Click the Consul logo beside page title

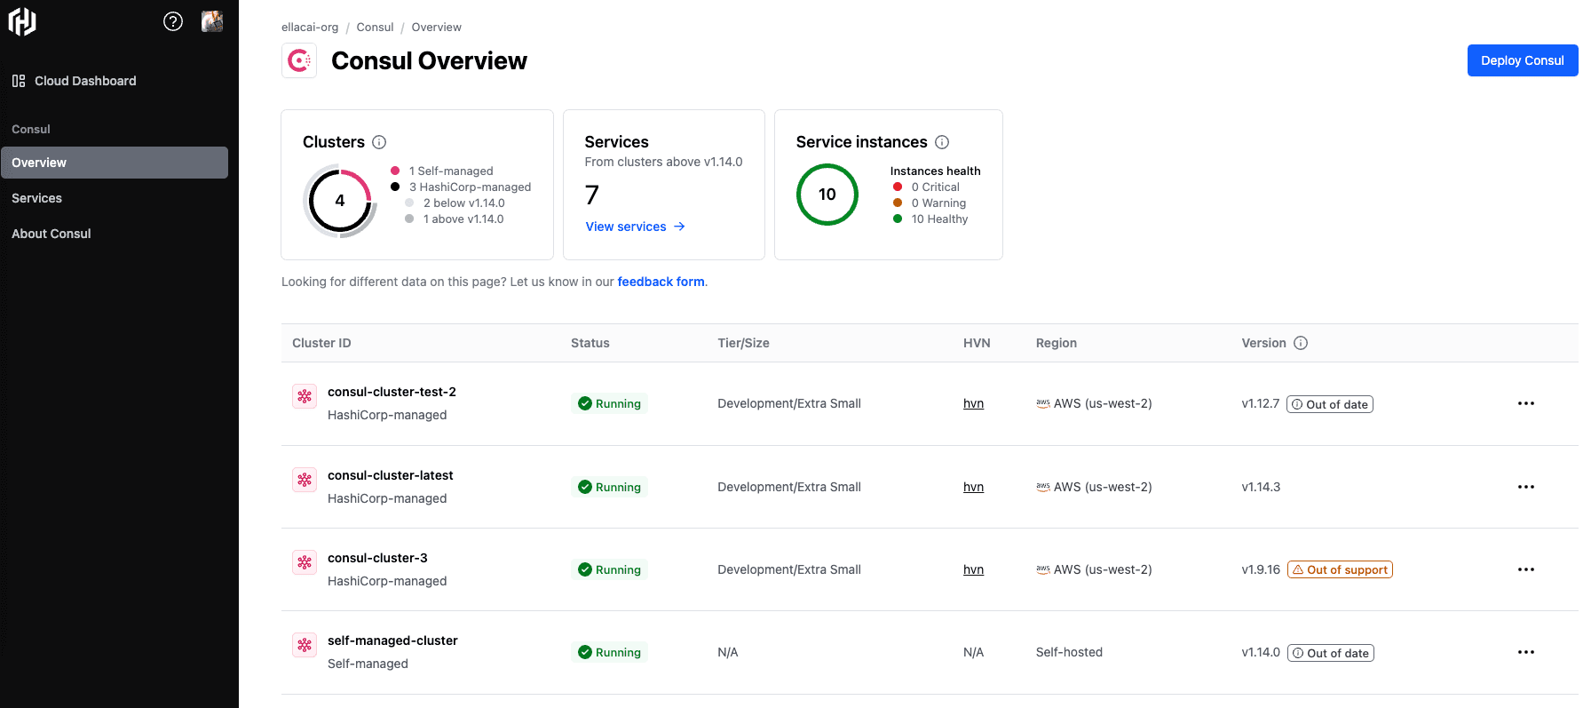[x=299, y=61]
